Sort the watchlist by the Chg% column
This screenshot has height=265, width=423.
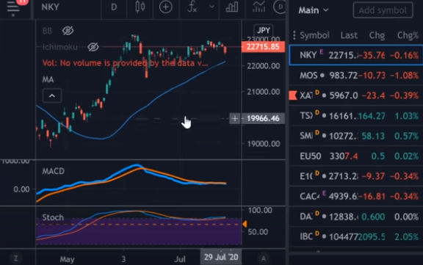tap(408, 35)
